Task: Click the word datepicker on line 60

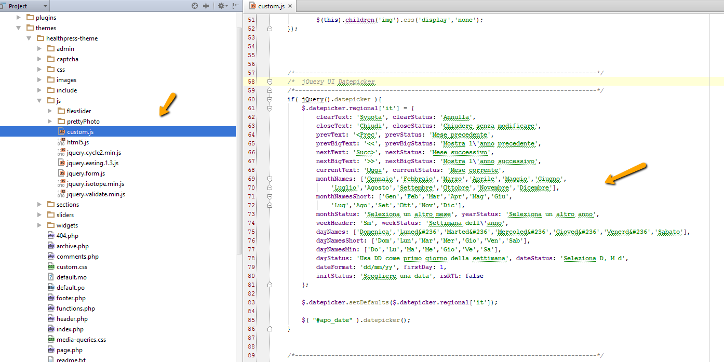Action: 353,100
